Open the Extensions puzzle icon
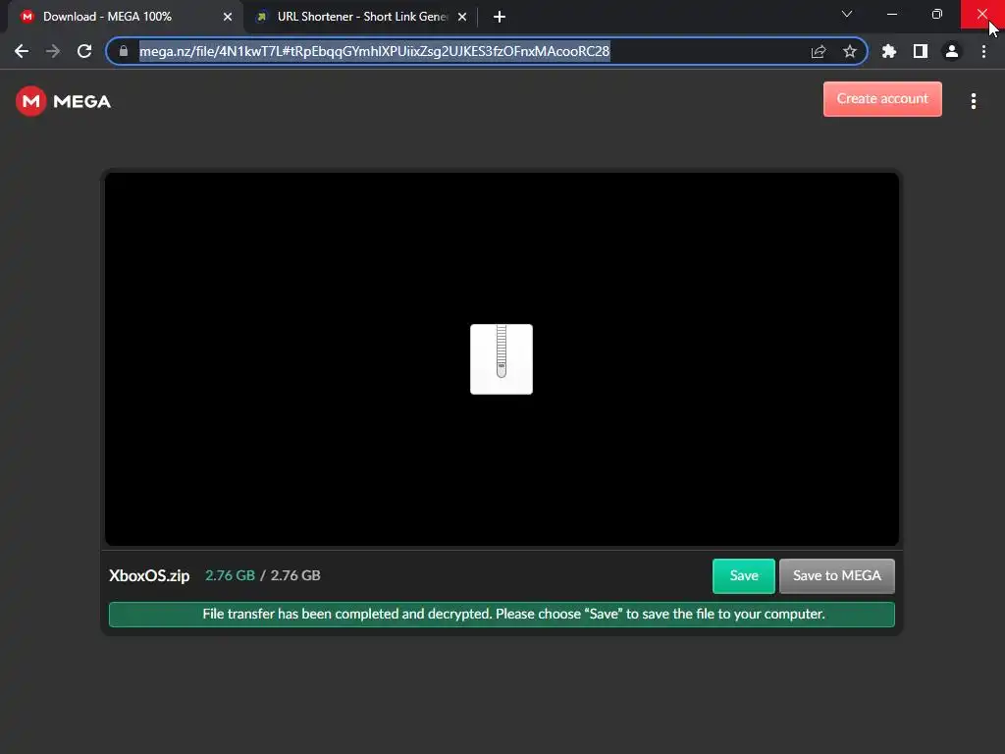 pos(888,51)
